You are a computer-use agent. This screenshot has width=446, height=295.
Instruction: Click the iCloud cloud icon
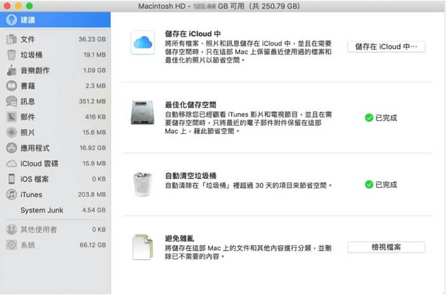click(x=143, y=44)
